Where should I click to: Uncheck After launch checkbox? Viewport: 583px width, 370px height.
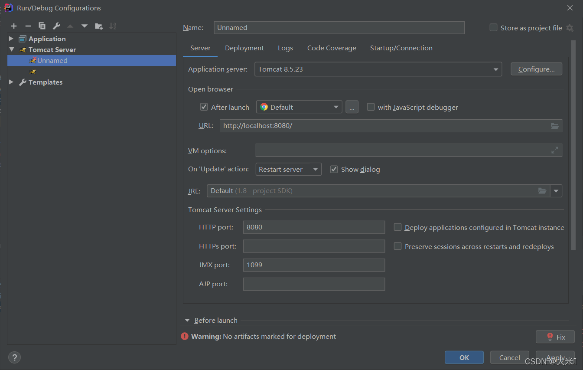[x=204, y=107]
